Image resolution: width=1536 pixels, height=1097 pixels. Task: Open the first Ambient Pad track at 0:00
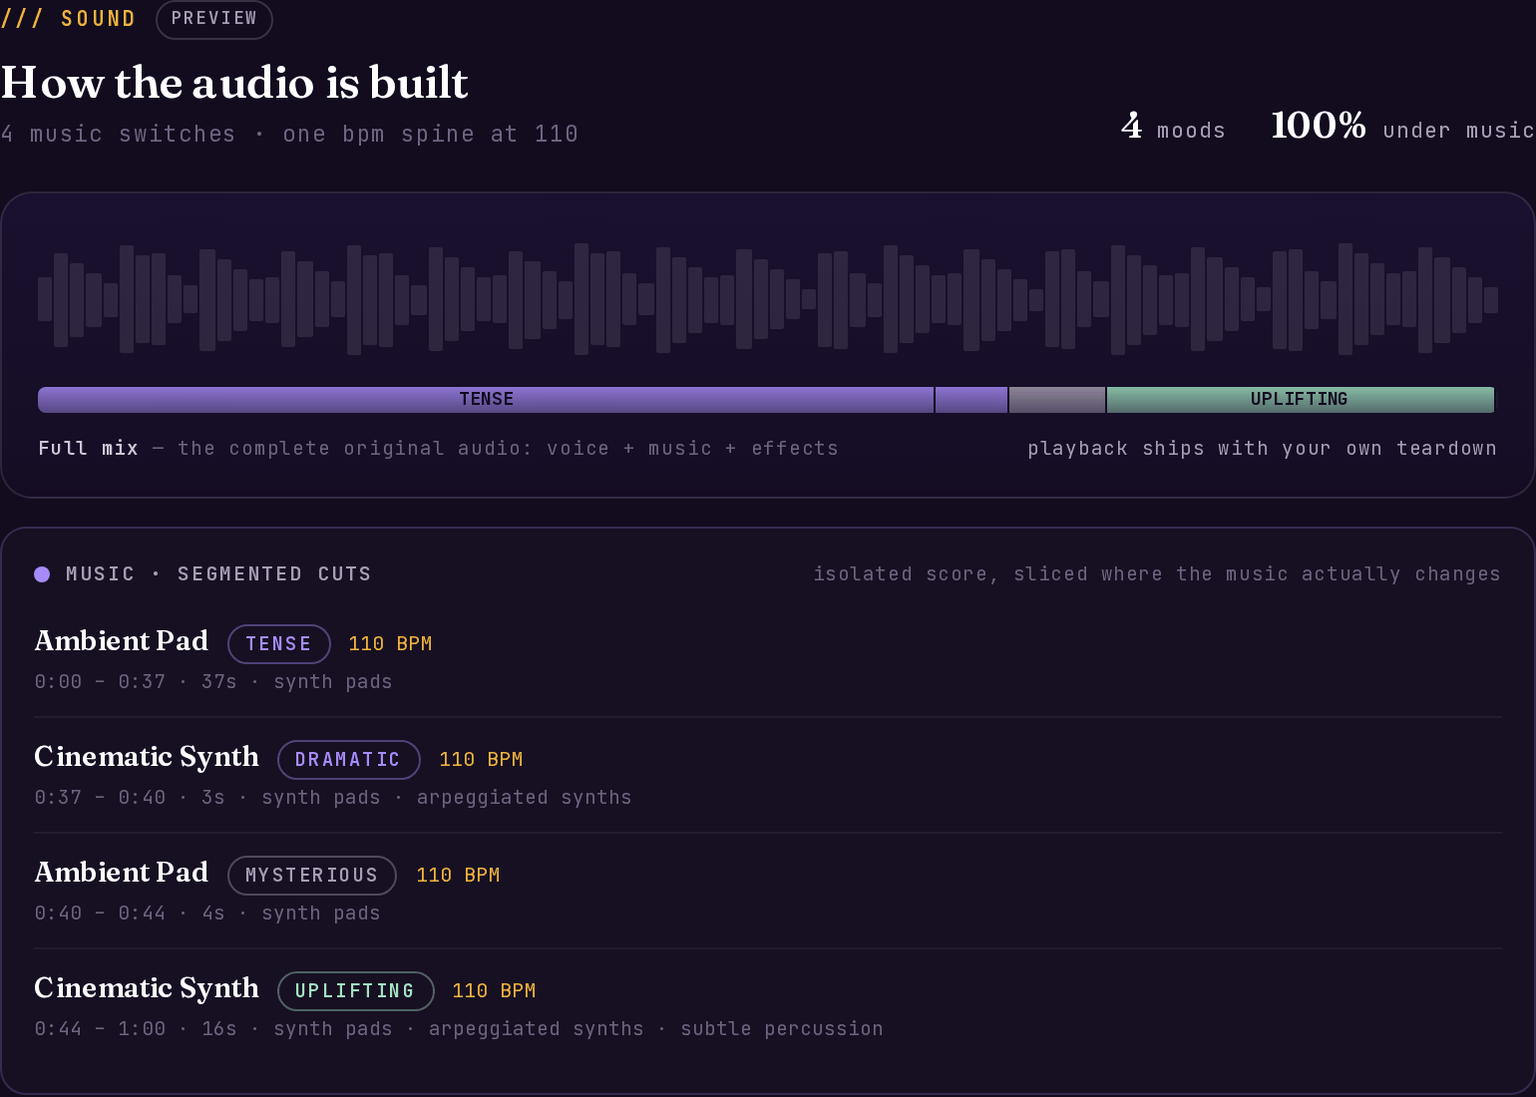pyautogui.click(x=768, y=659)
